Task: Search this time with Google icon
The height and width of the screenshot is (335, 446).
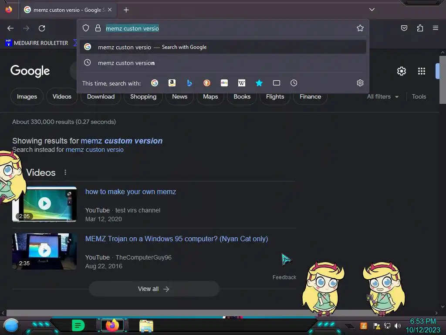Action: [155, 83]
